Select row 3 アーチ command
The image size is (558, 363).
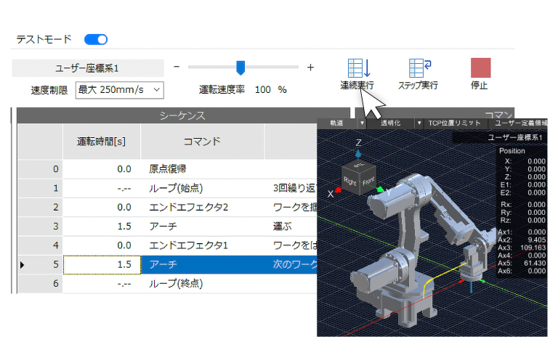click(203, 227)
